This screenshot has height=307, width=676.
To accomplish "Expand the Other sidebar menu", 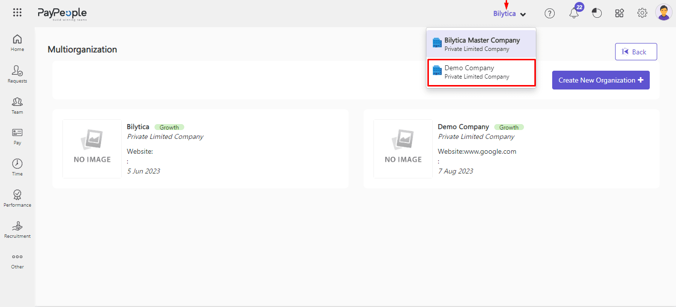I will [x=17, y=260].
